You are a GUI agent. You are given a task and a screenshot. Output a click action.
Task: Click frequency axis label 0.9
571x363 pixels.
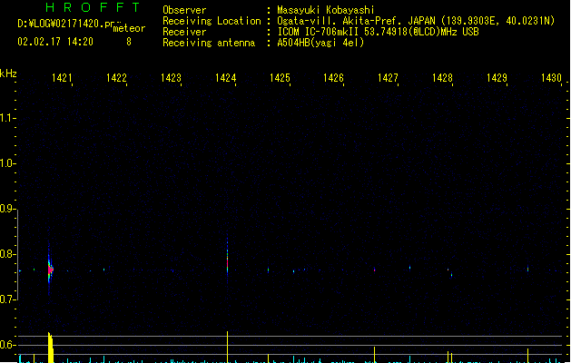tap(7, 209)
